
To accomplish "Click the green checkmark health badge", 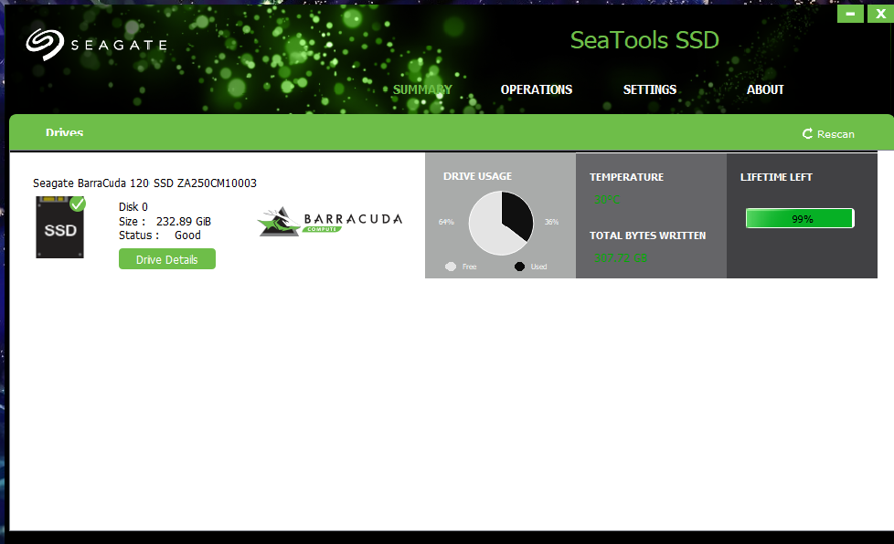I will click(78, 204).
